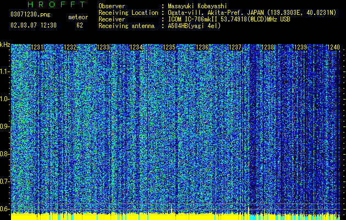The height and width of the screenshot is (220, 346).
Task: Click the Ogata-vill. Akita-Pref. JAPAN location text
Action: (x=252, y=13)
